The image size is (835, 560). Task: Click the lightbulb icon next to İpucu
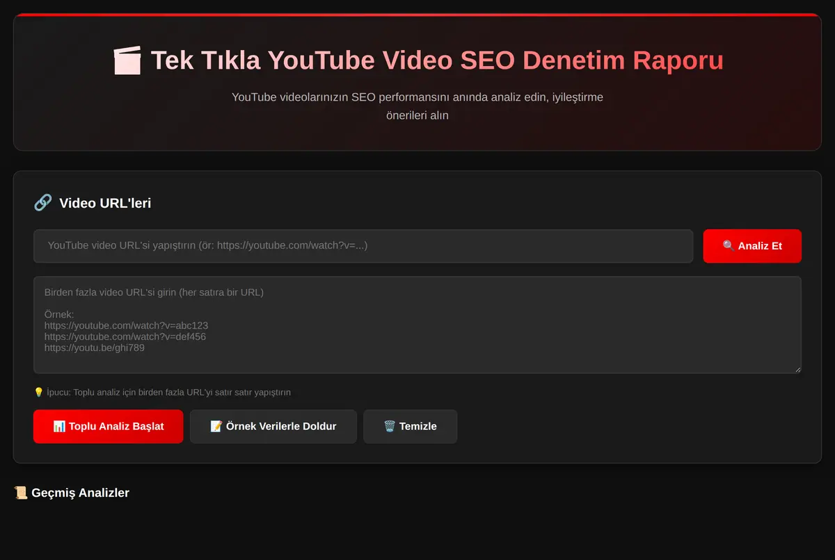coord(39,392)
